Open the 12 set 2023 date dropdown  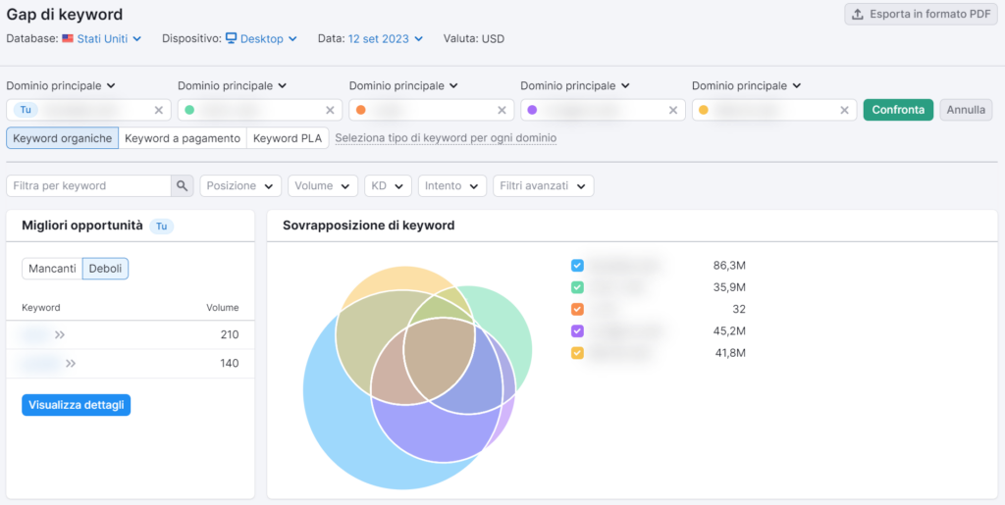tap(385, 38)
